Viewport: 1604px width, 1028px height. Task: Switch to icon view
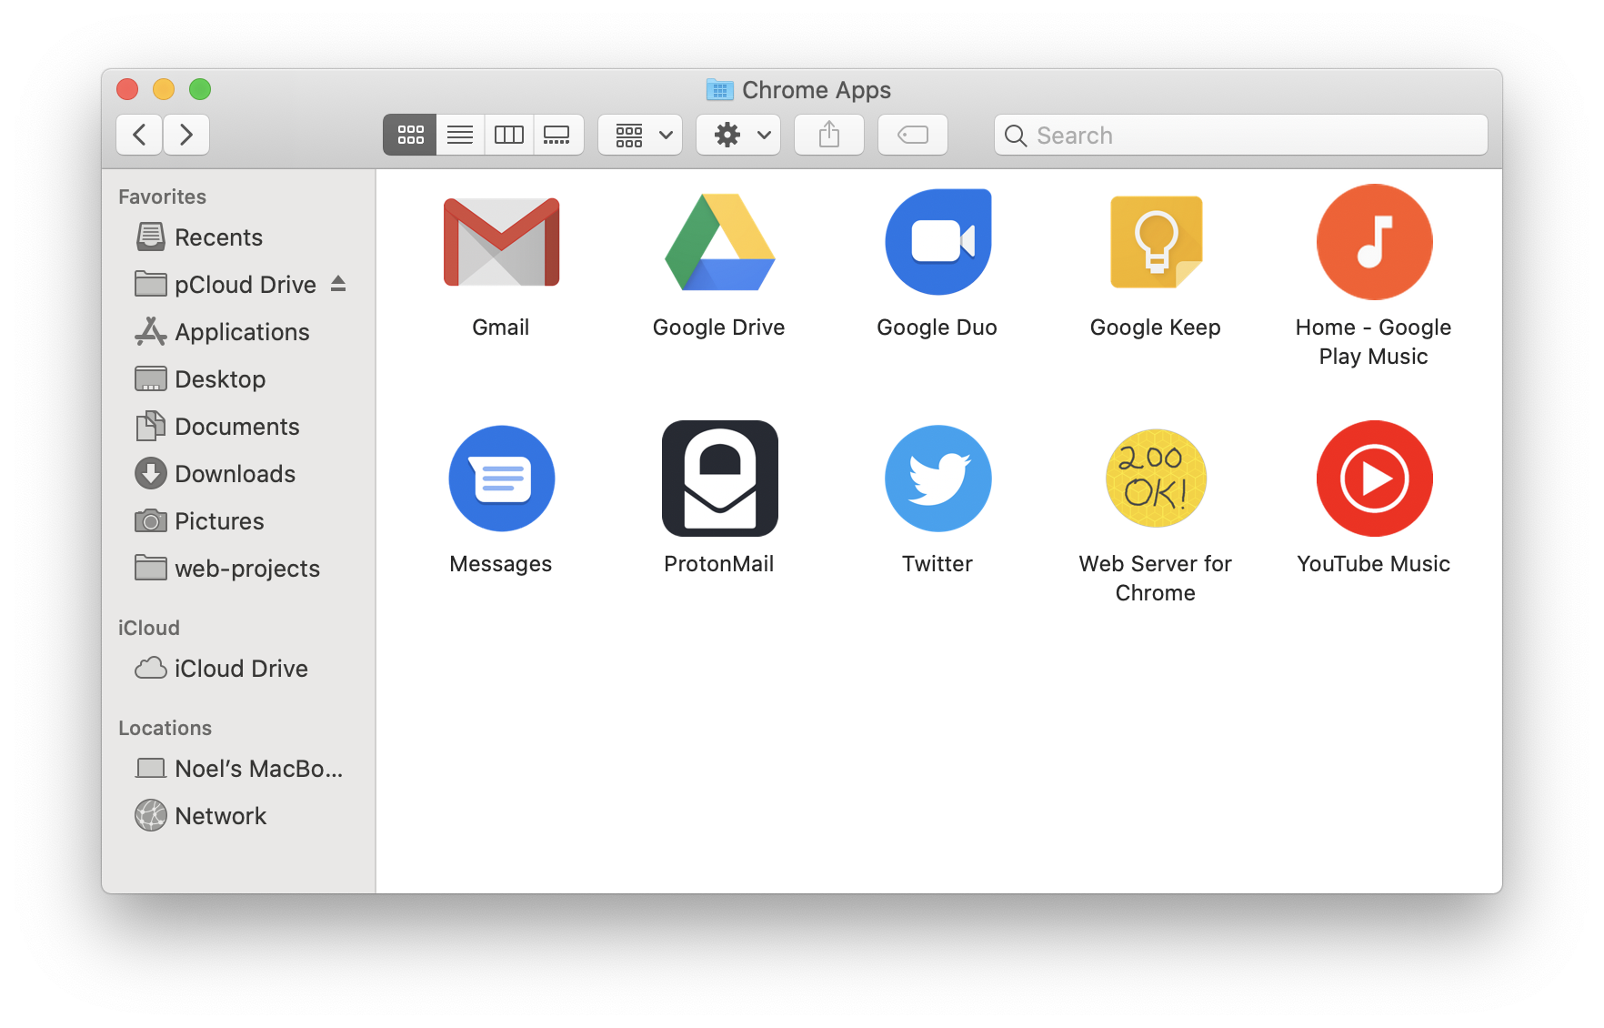(410, 135)
